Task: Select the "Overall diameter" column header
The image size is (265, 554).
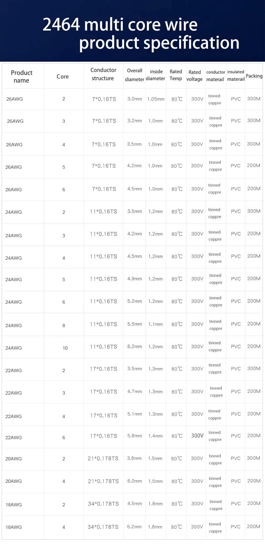Action: (x=135, y=75)
